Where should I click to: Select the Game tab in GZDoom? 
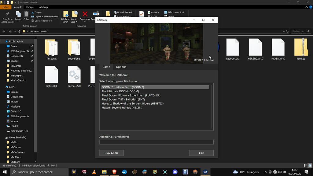coord(106,67)
